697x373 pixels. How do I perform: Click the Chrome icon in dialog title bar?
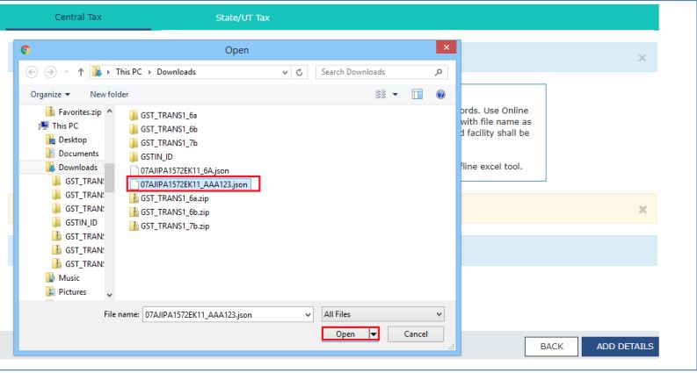(25, 50)
